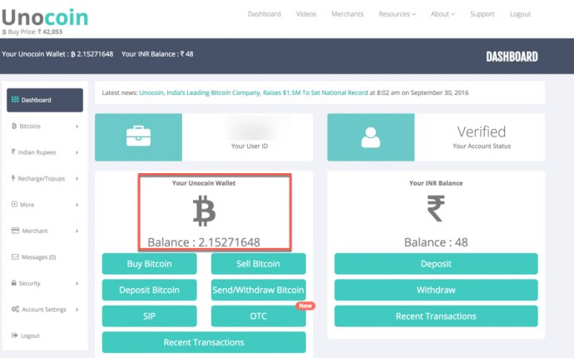Expand the Merchant submenu arrow
The height and width of the screenshot is (358, 574).
[x=77, y=231]
